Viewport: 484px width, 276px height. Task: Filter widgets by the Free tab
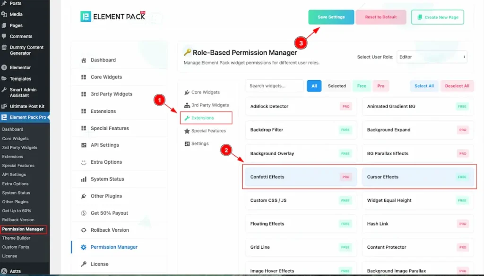tap(362, 86)
